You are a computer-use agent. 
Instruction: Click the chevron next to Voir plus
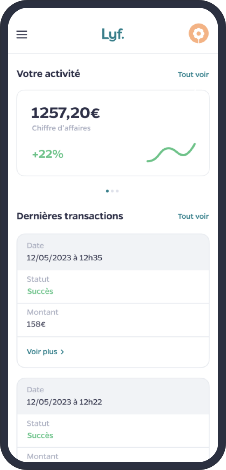click(62, 352)
